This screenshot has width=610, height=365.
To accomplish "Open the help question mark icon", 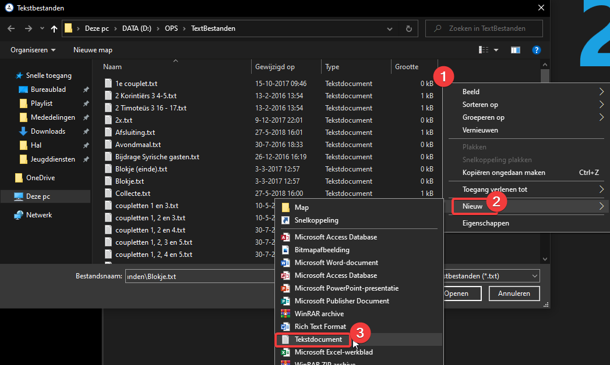I will (537, 50).
